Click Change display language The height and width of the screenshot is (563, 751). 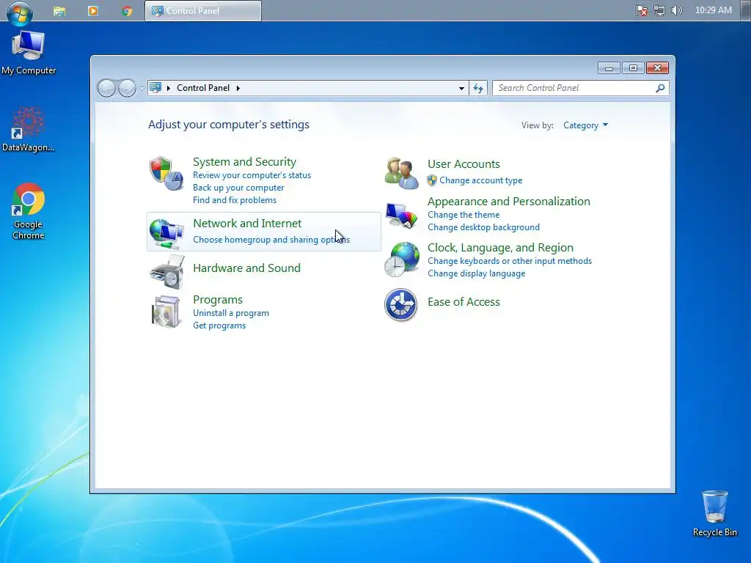pyautogui.click(x=477, y=273)
